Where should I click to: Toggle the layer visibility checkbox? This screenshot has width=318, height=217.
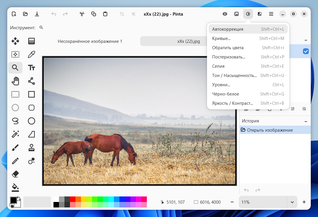click(x=306, y=51)
